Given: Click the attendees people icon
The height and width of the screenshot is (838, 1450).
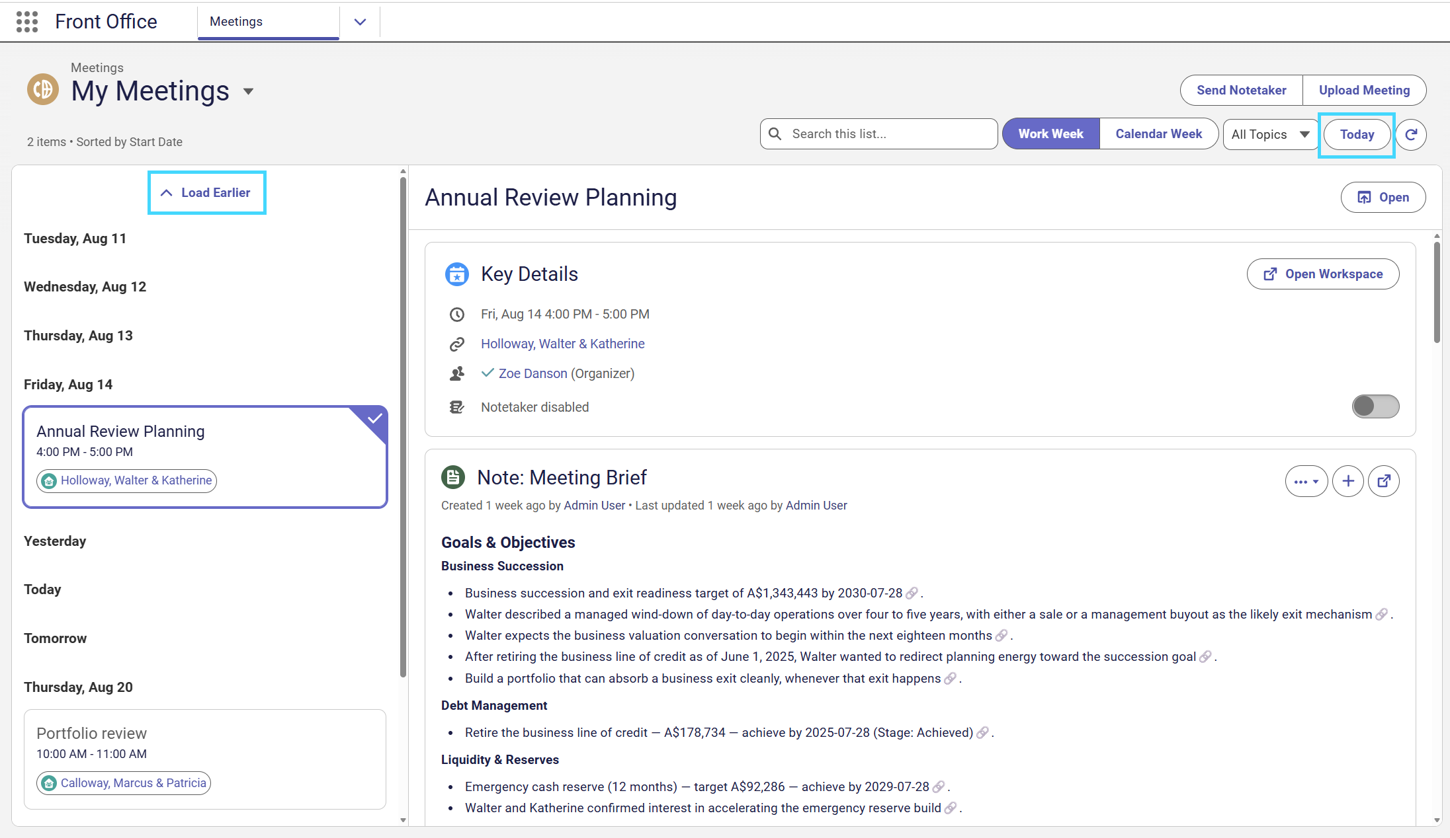Looking at the screenshot, I should [x=456, y=374].
